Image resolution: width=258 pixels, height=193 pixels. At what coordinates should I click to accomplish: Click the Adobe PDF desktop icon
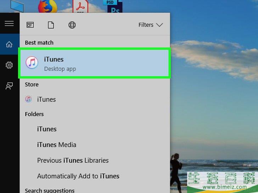pos(80,6)
